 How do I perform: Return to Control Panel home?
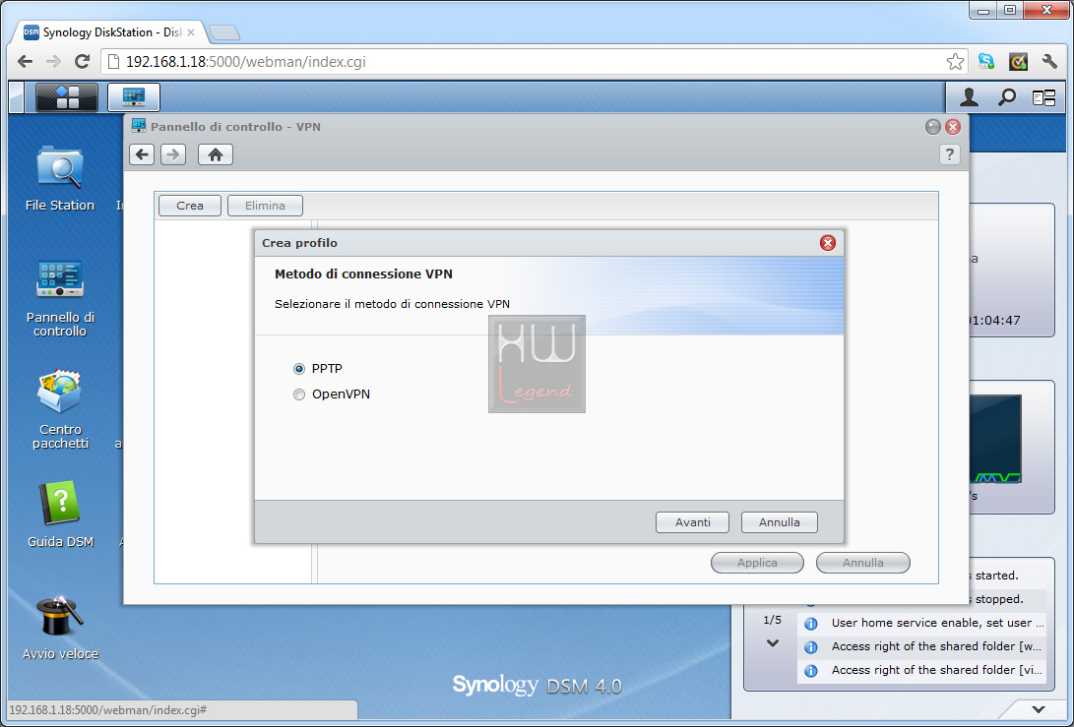pos(216,154)
